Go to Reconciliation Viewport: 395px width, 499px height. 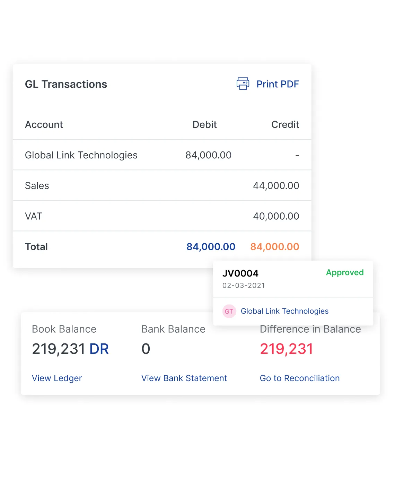point(299,378)
